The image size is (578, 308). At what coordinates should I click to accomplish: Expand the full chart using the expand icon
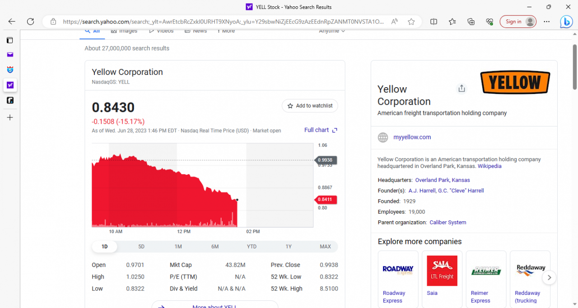[x=335, y=130]
